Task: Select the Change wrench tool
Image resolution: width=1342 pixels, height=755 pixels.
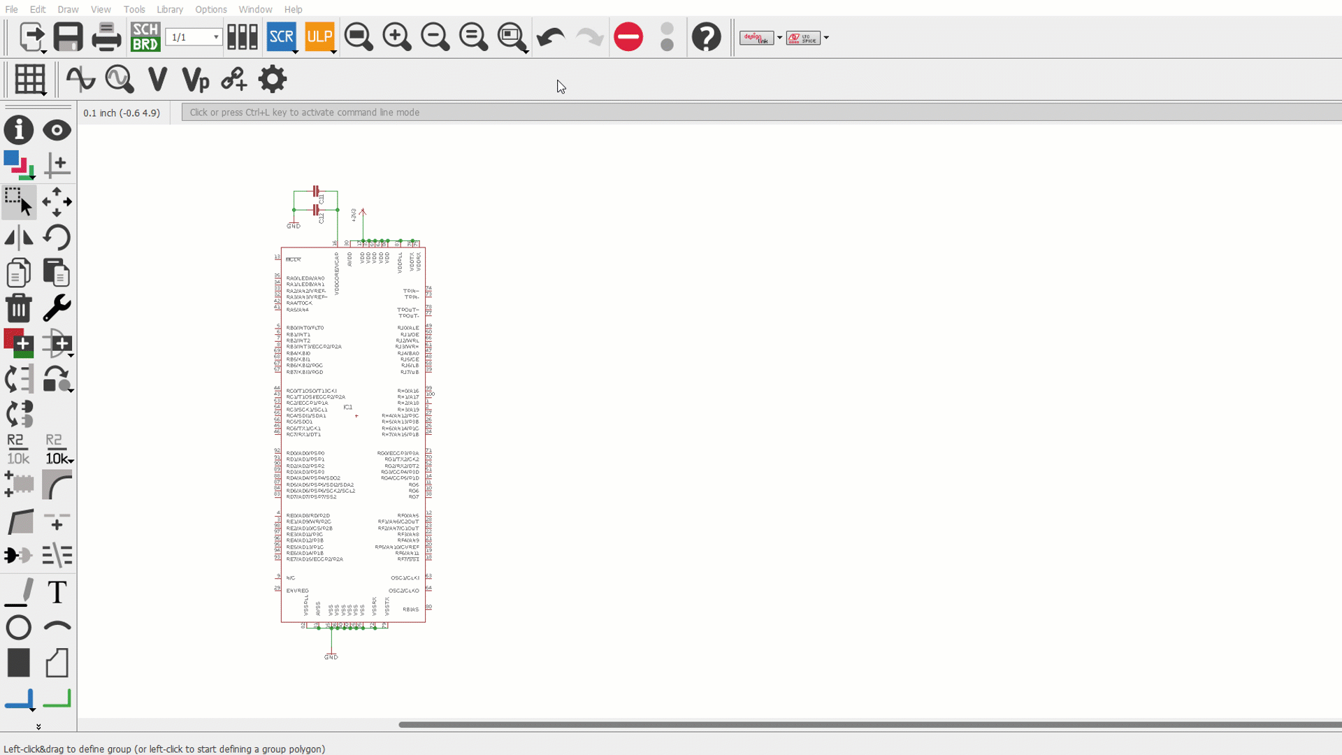Action: point(57,308)
